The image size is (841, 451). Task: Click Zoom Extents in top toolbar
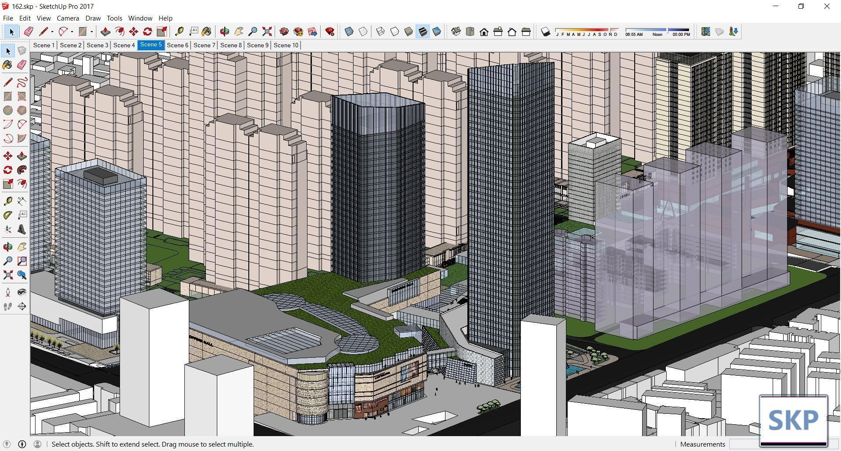tap(267, 32)
